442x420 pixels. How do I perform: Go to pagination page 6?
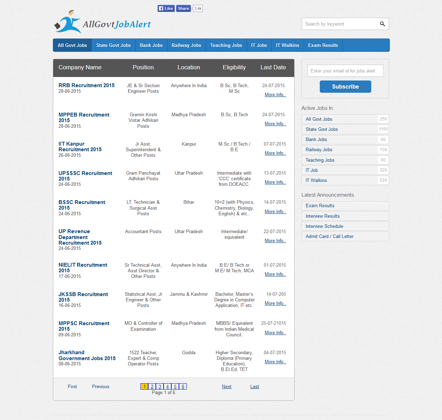(183, 386)
